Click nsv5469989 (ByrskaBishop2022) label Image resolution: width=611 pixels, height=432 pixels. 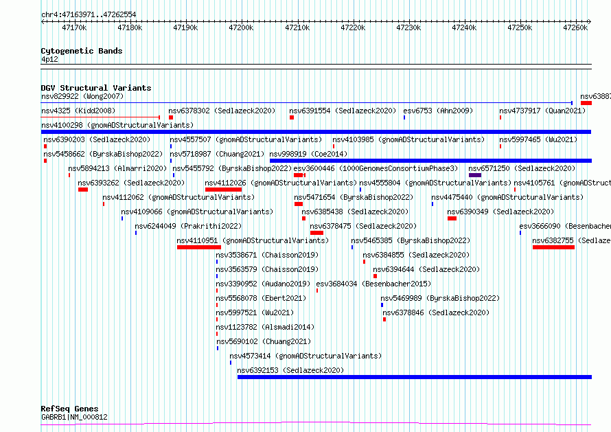[x=440, y=298]
